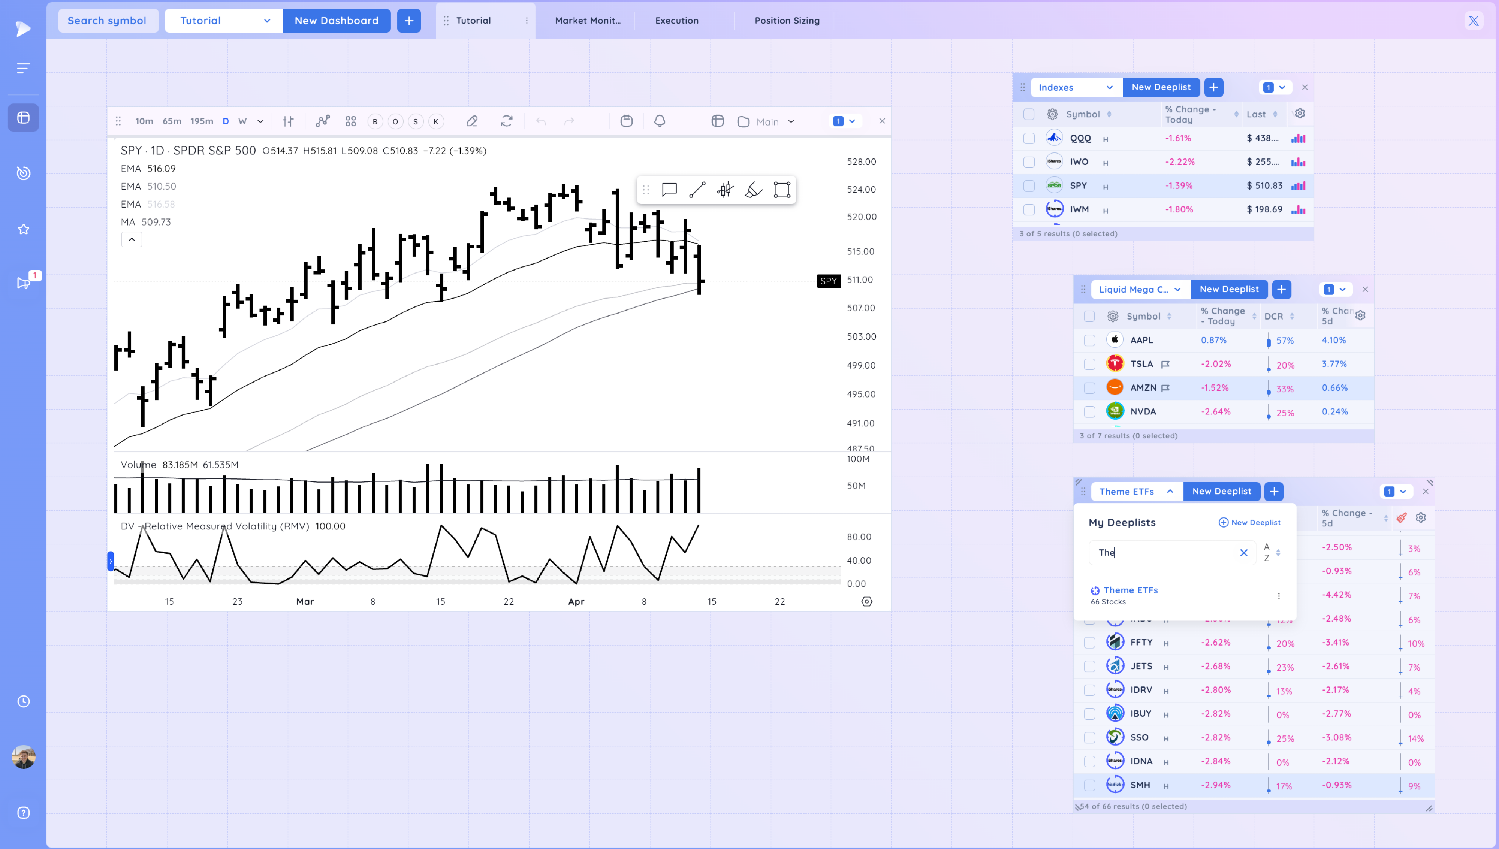
Task: Switch to the Market Monit... tab
Action: pyautogui.click(x=587, y=21)
